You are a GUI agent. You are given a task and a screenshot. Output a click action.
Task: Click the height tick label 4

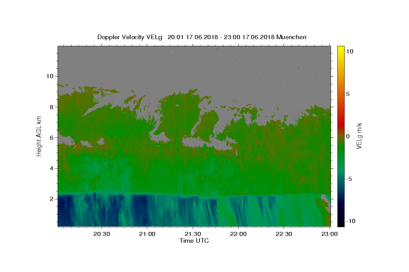click(x=52, y=168)
